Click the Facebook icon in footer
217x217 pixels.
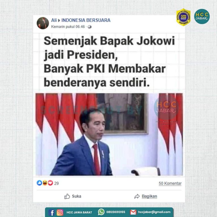click(51, 212)
